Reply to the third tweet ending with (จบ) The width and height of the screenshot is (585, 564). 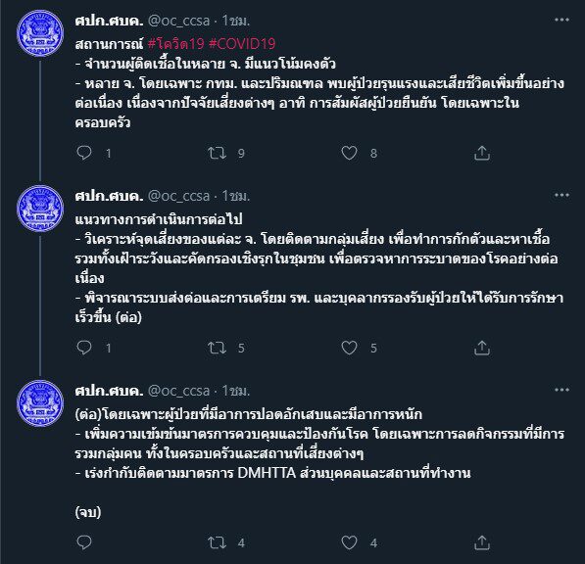point(84,542)
